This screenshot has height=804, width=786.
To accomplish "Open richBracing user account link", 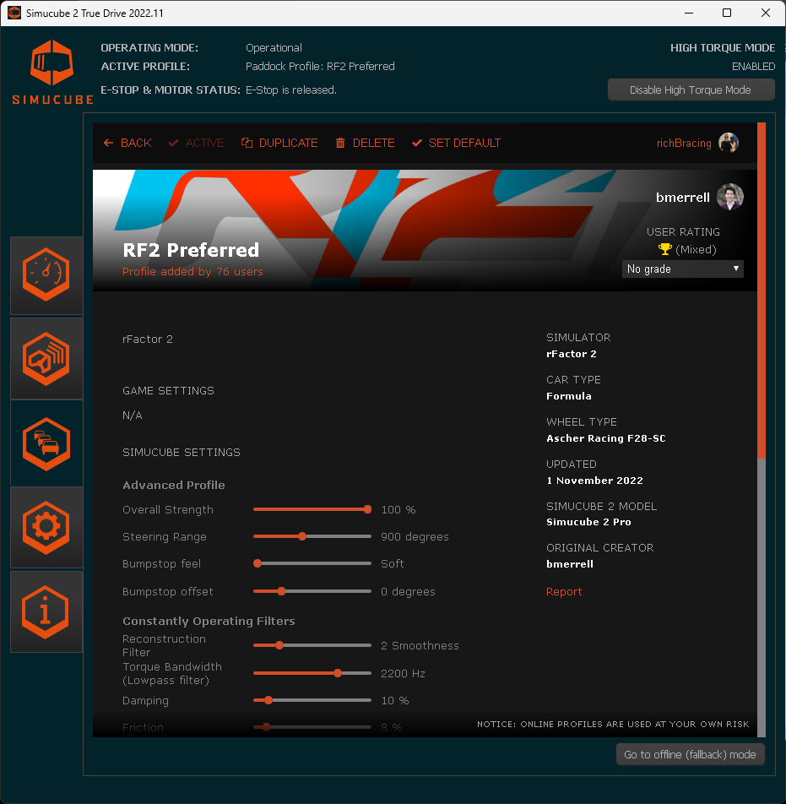I will (x=684, y=143).
